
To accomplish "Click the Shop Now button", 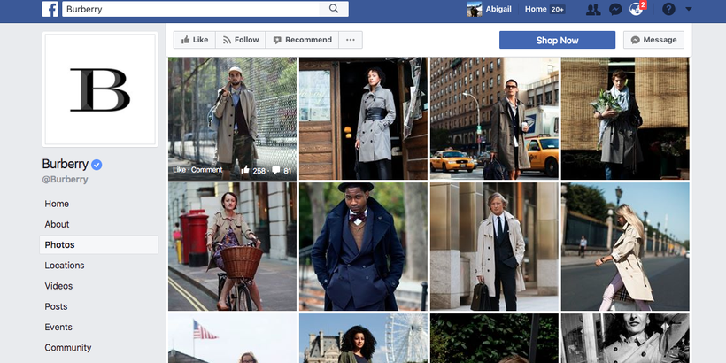I will coord(557,40).
